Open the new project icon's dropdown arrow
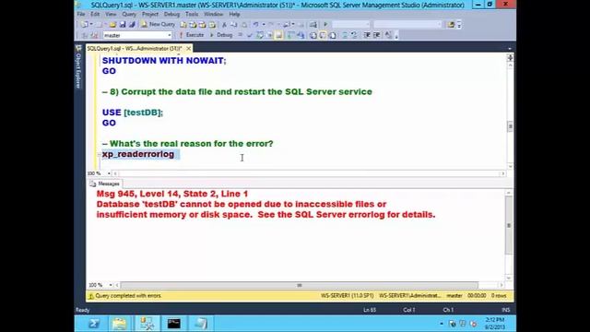The height and width of the screenshot is (332, 590). click(91, 25)
